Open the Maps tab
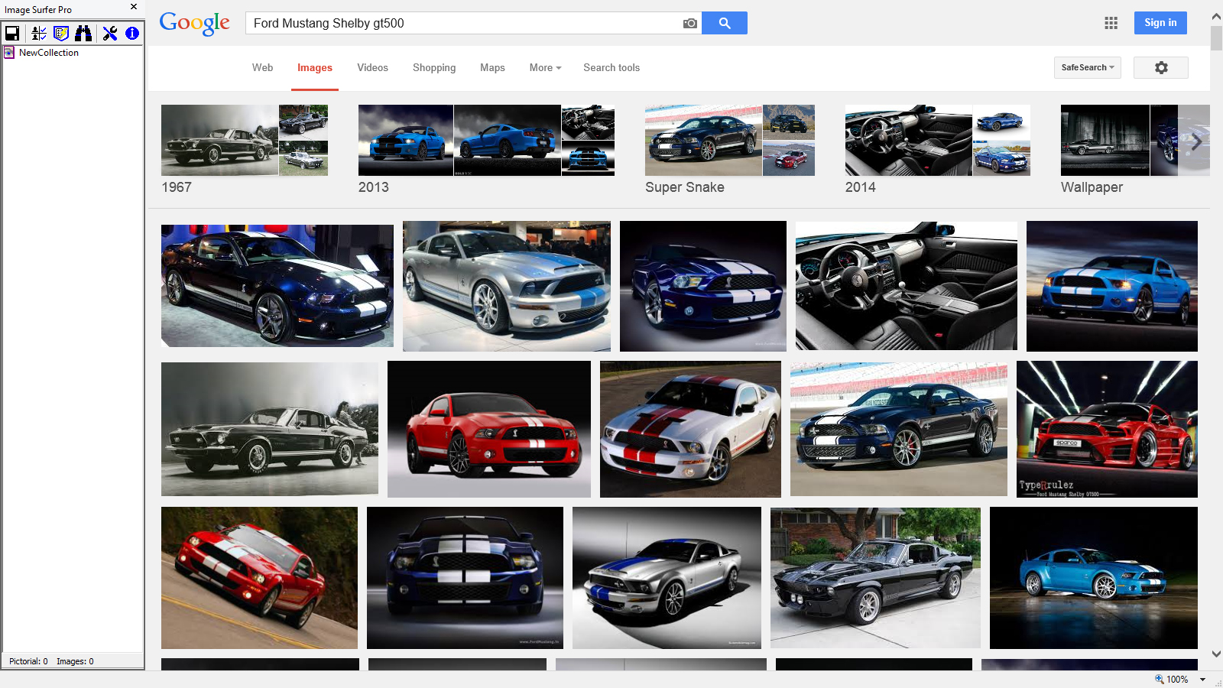 tap(492, 67)
